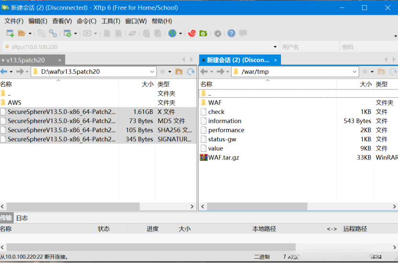Select the SecureSphere MD5 file row

[98, 121]
